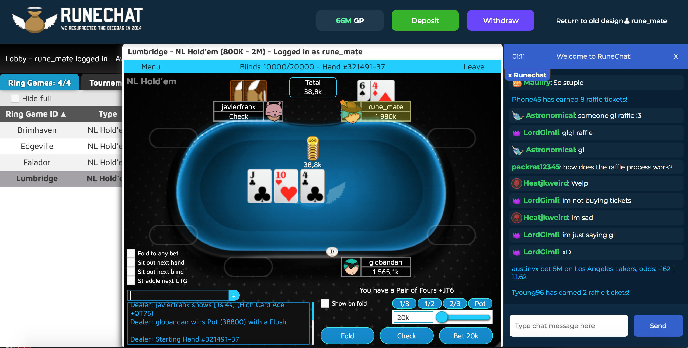Check the Show on fold option
This screenshot has width=688, height=348.
click(325, 303)
